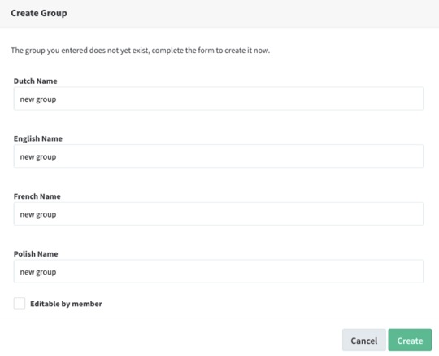
Task: Click the 'new group' text under Dutch Name
Action: click(x=38, y=99)
